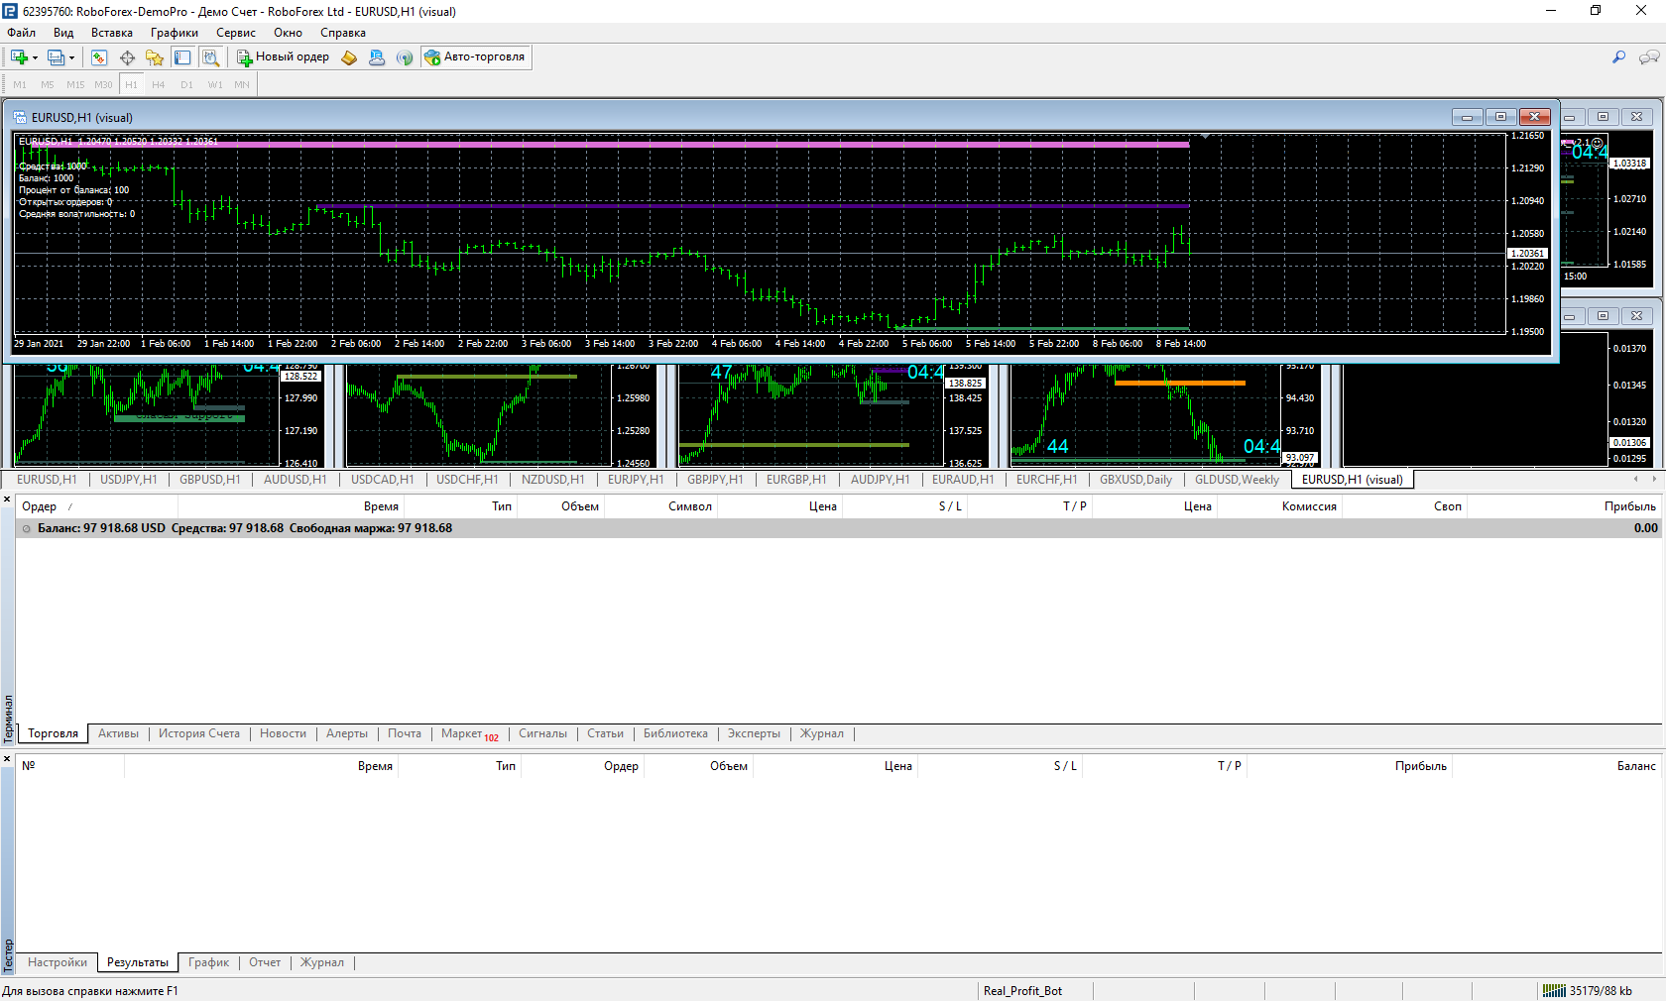The height and width of the screenshot is (1001, 1666).
Task: Click the signals broadcast icon in toolbar
Action: point(405,57)
